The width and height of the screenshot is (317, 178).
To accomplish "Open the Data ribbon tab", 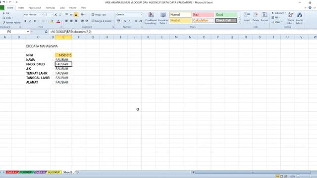I will pyautogui.click(x=62, y=8).
